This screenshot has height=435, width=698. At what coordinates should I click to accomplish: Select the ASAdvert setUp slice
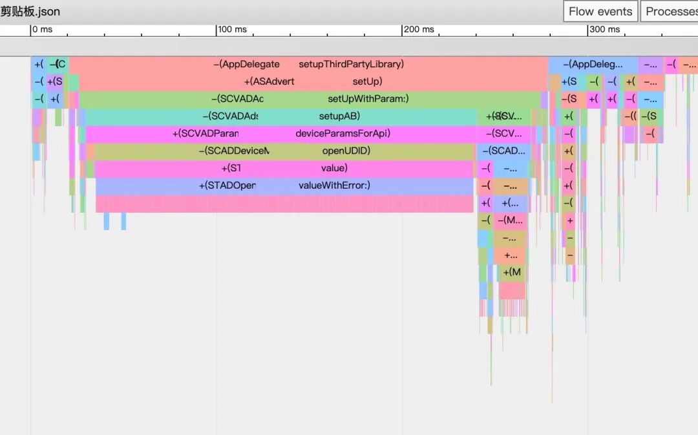[313, 81]
